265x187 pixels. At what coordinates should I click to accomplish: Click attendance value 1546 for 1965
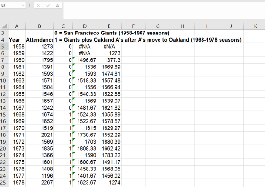tap(39, 94)
